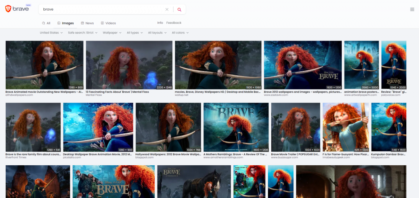
Task: Click the Images tab picture icon
Action: click(59, 23)
